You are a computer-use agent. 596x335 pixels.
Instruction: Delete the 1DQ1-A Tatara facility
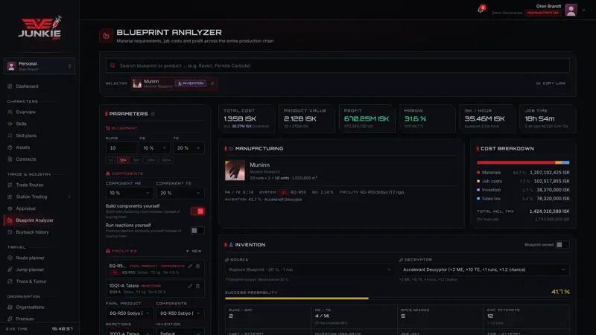[197, 286]
